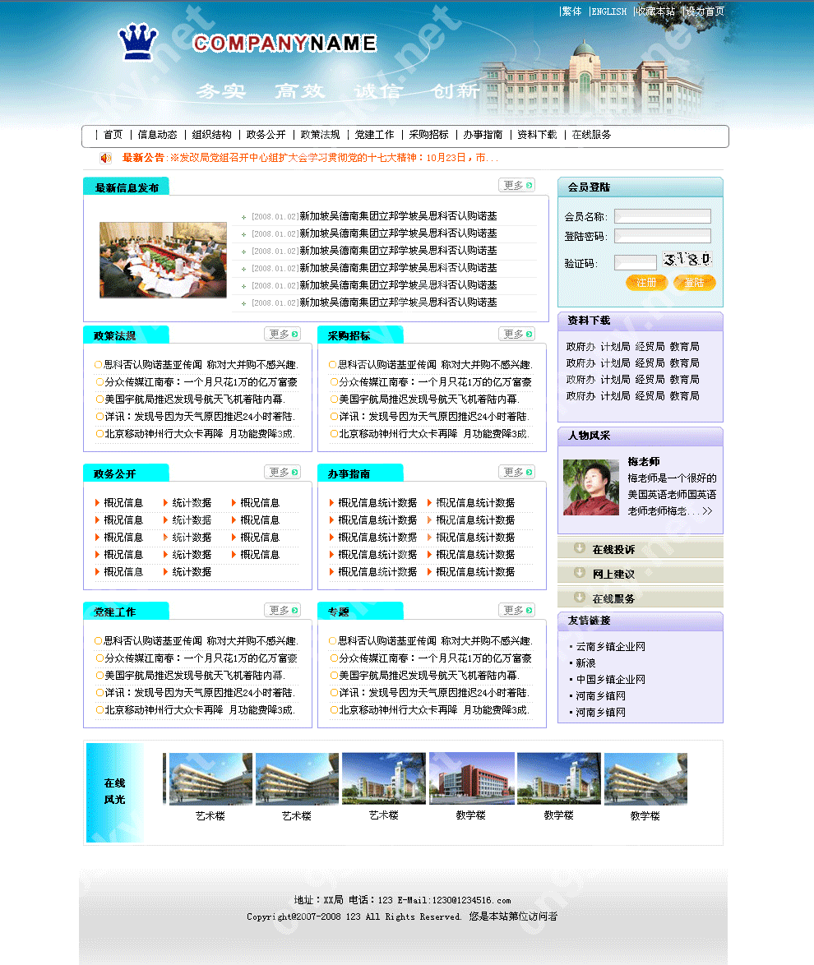The image size is (814, 965).
Task: Open the 梅老师 portrait photo
Action: coord(590,487)
